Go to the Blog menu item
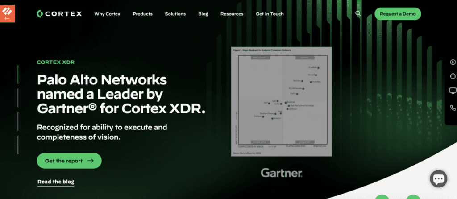This screenshot has height=199, width=457. [x=203, y=14]
